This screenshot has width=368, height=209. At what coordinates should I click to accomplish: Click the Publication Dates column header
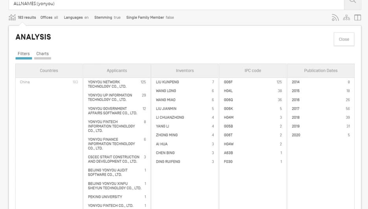(x=321, y=71)
